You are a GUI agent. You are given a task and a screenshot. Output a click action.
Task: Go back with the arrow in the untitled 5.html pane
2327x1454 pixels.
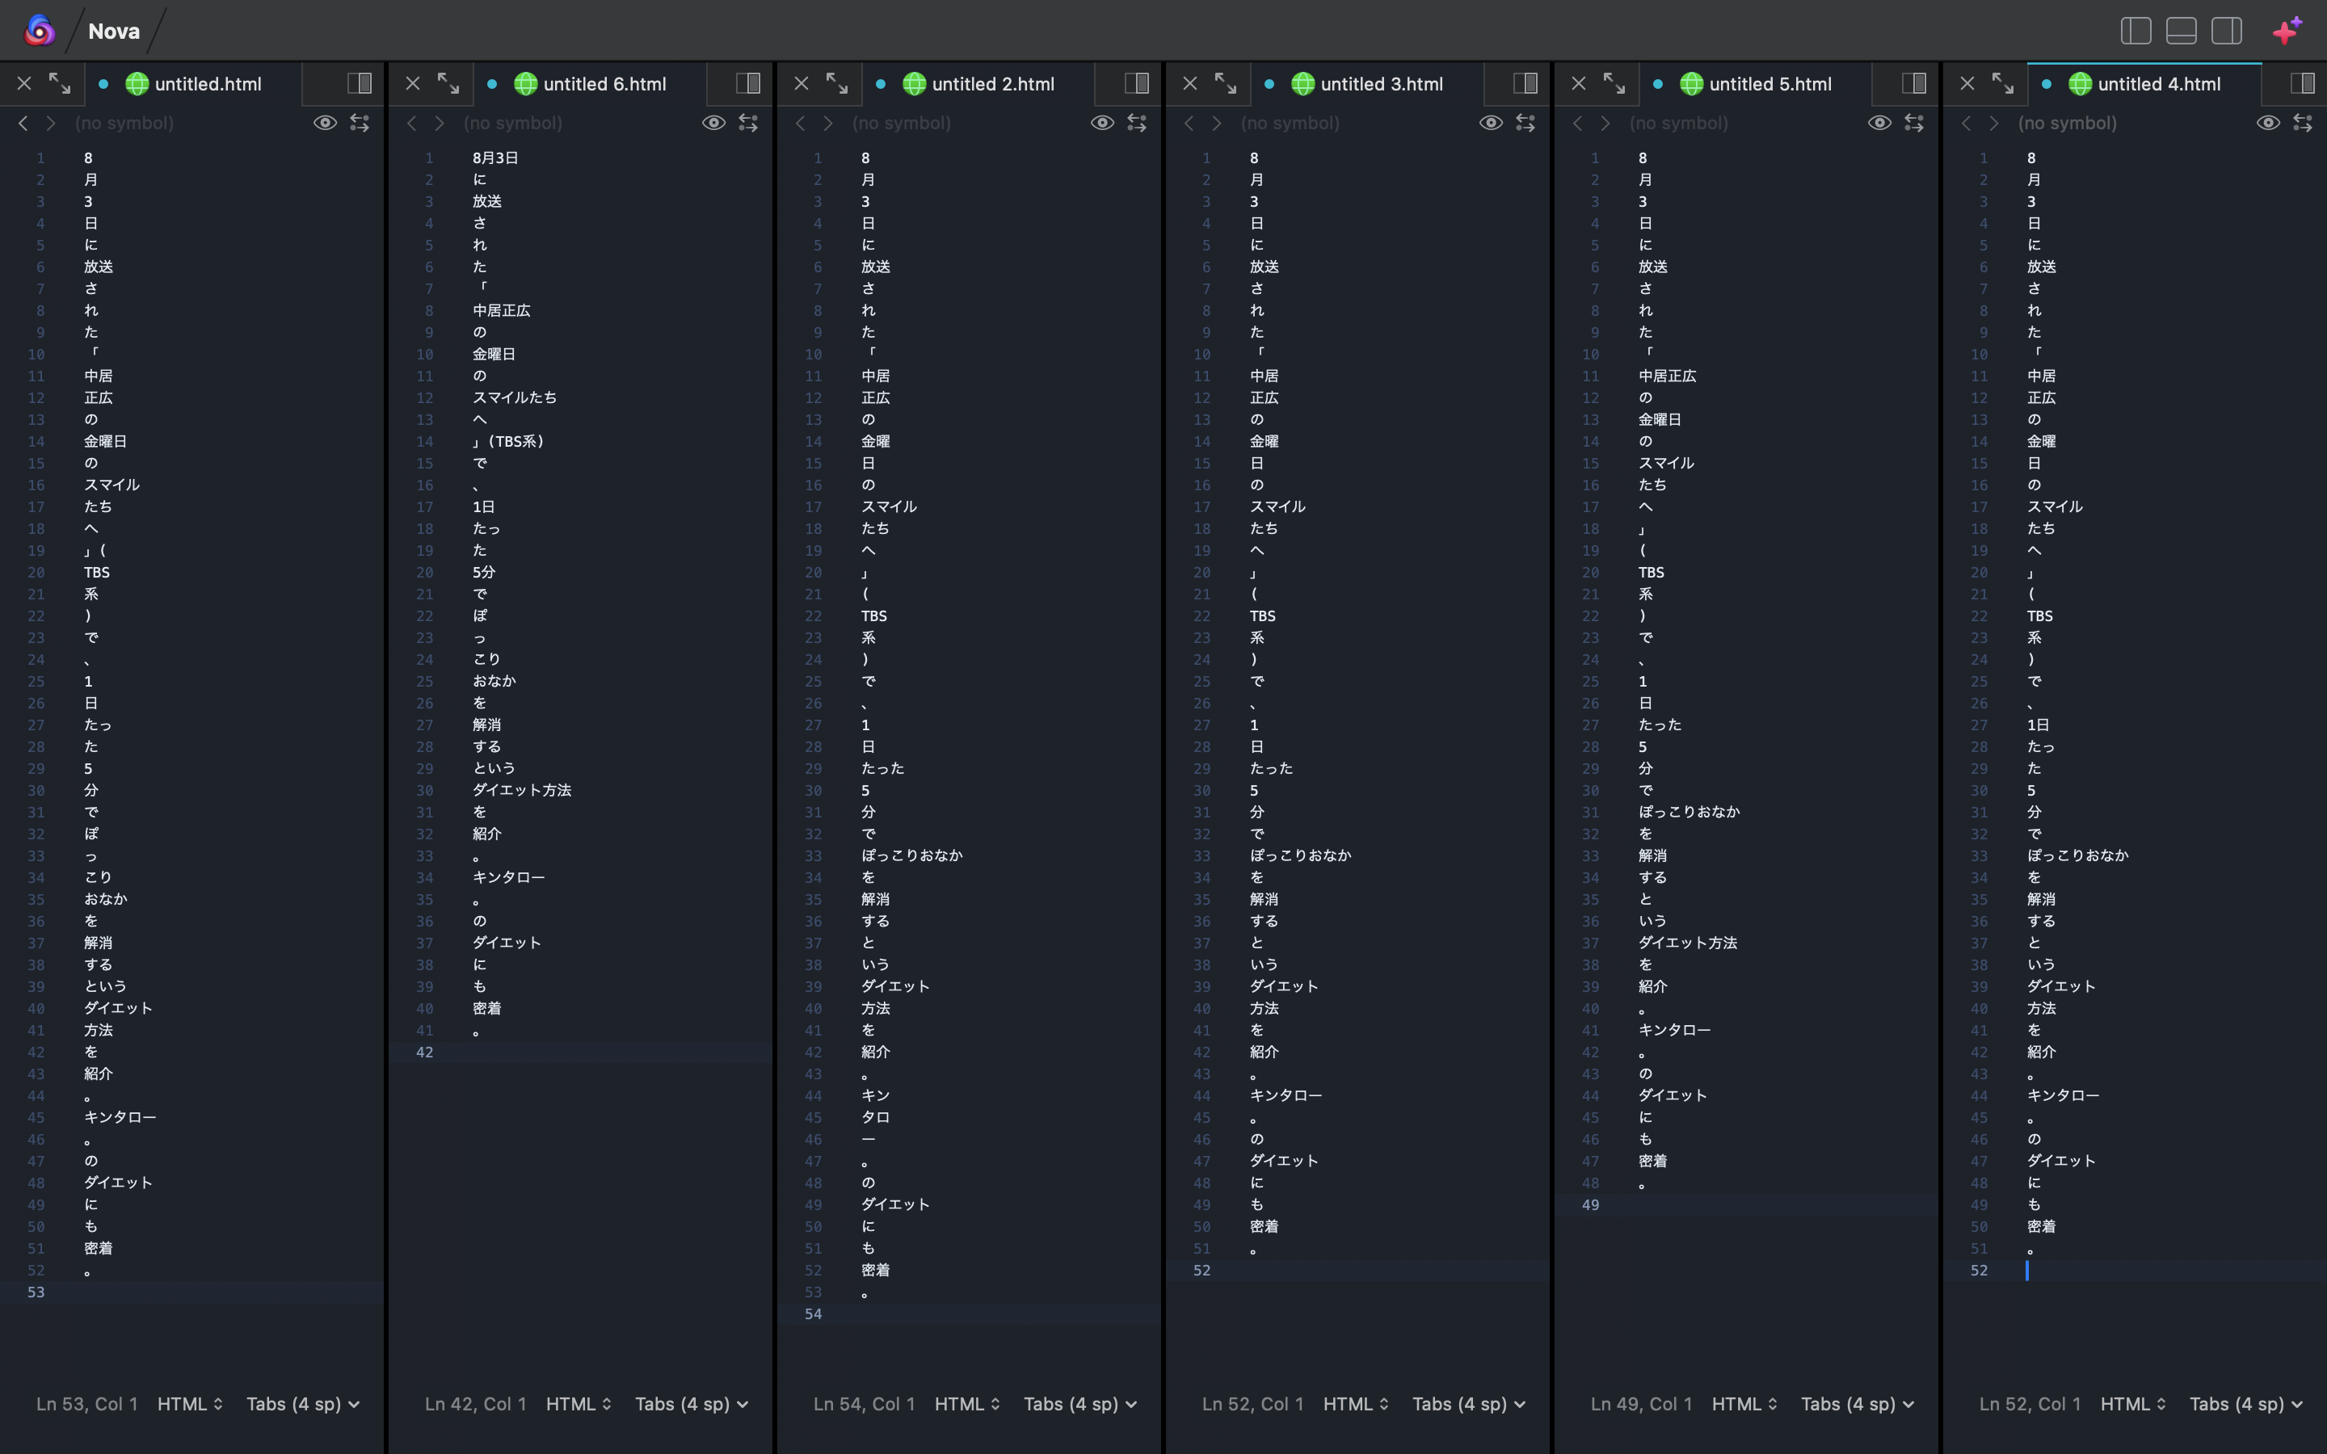point(1578,123)
